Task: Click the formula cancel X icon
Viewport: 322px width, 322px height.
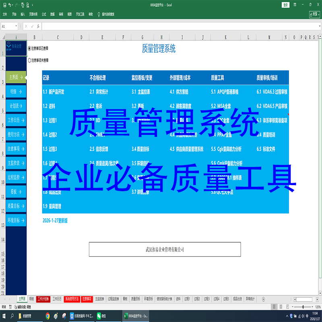Action: [x=26, y=26]
